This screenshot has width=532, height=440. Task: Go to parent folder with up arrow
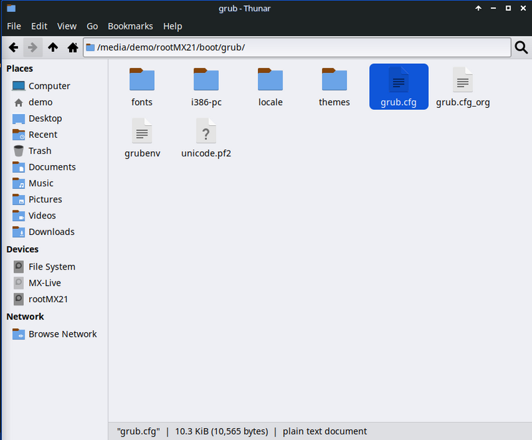point(53,47)
